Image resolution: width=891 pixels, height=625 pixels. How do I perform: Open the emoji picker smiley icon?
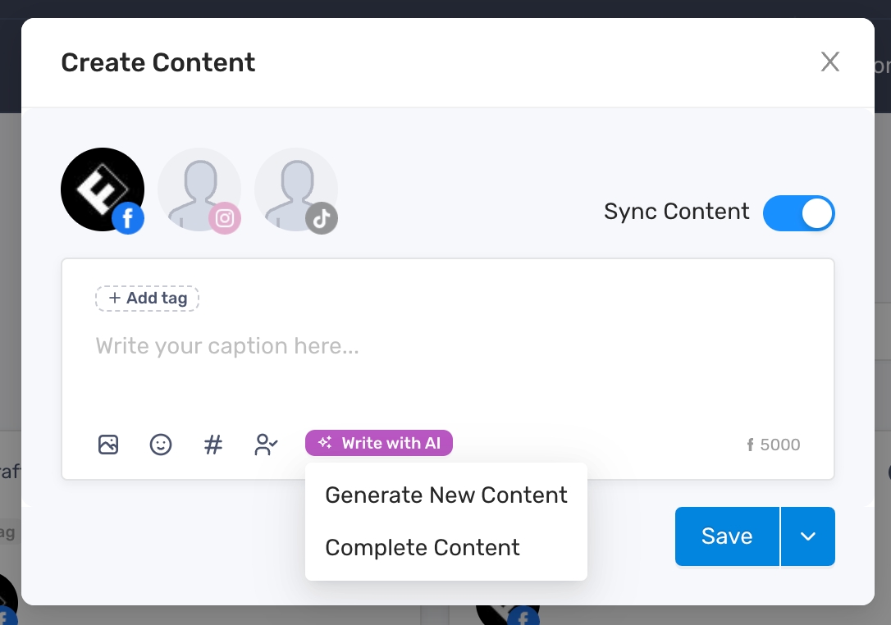coord(161,445)
